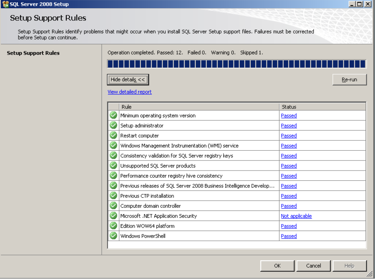Open the detailed report
Image resolution: width=375 pixels, height=279 pixels.
coord(129,92)
